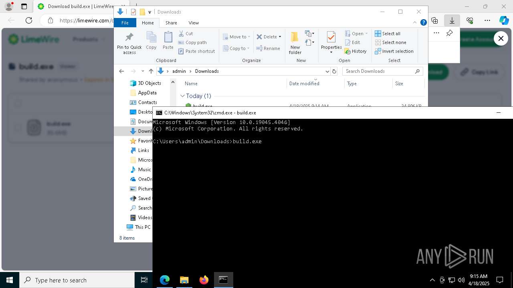513x288 pixels.
Task: Open Firefox from the taskbar
Action: click(x=204, y=280)
